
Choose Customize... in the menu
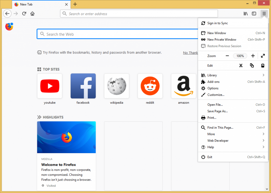pos(233,95)
